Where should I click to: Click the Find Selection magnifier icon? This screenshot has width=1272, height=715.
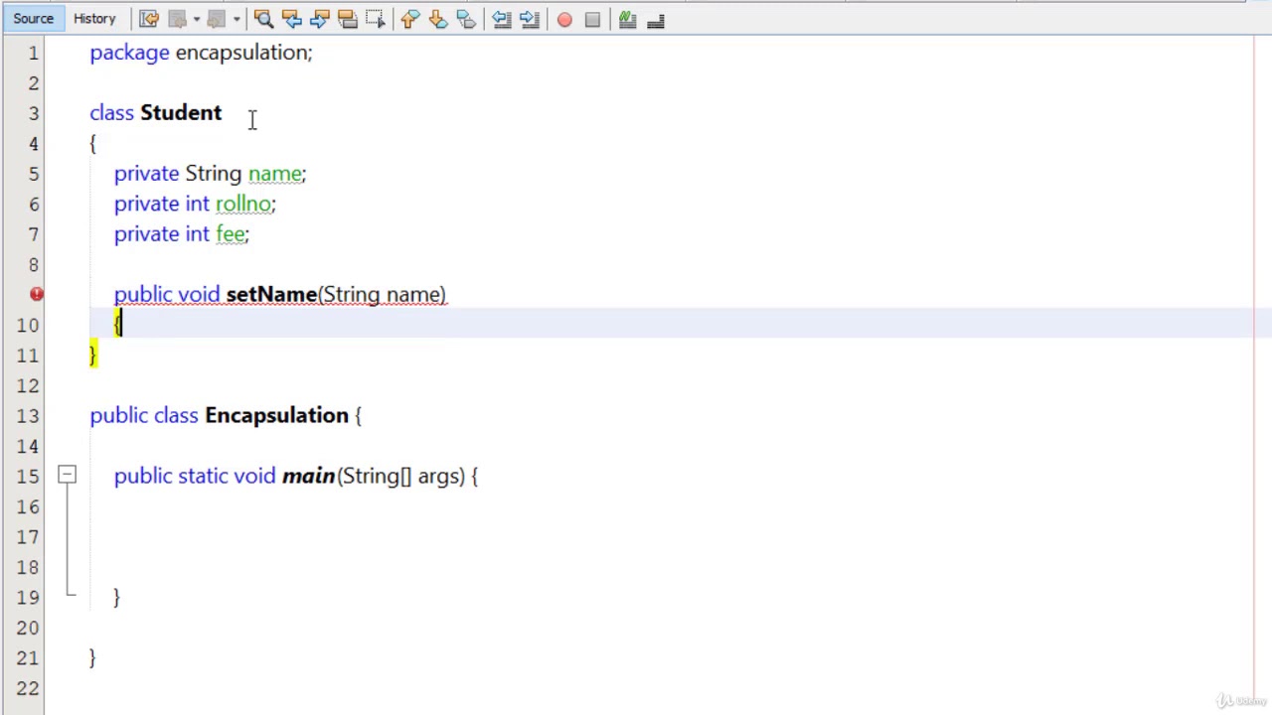coord(263,19)
